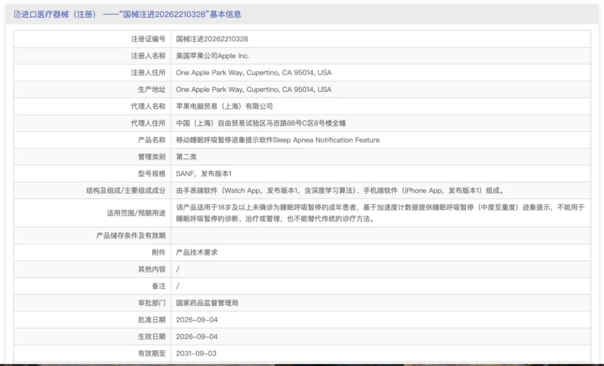
Task: Click the "管理类别" label
Action: tap(152, 157)
